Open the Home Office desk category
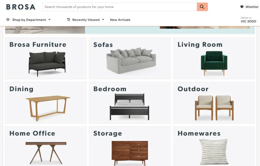 pyautogui.click(x=46, y=146)
